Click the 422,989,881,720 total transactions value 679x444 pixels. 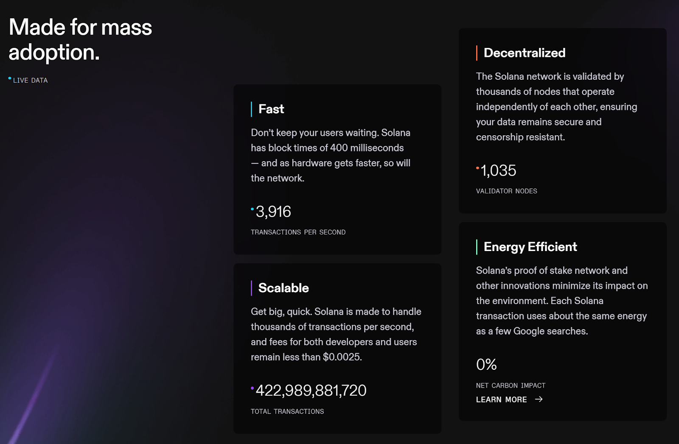pos(311,391)
